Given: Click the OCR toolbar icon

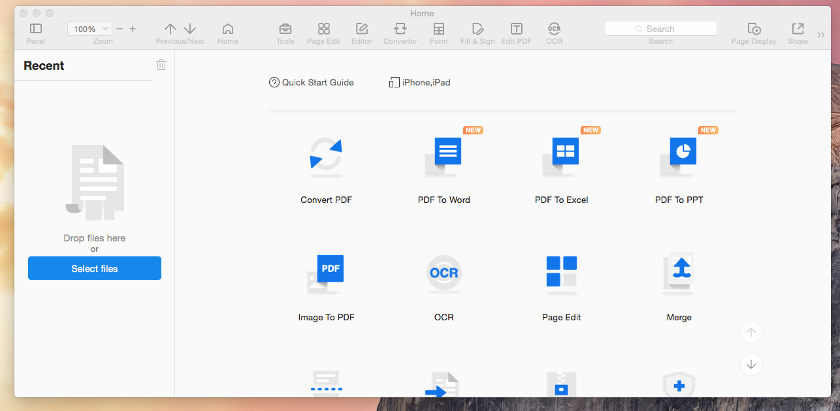Looking at the screenshot, I should (554, 29).
